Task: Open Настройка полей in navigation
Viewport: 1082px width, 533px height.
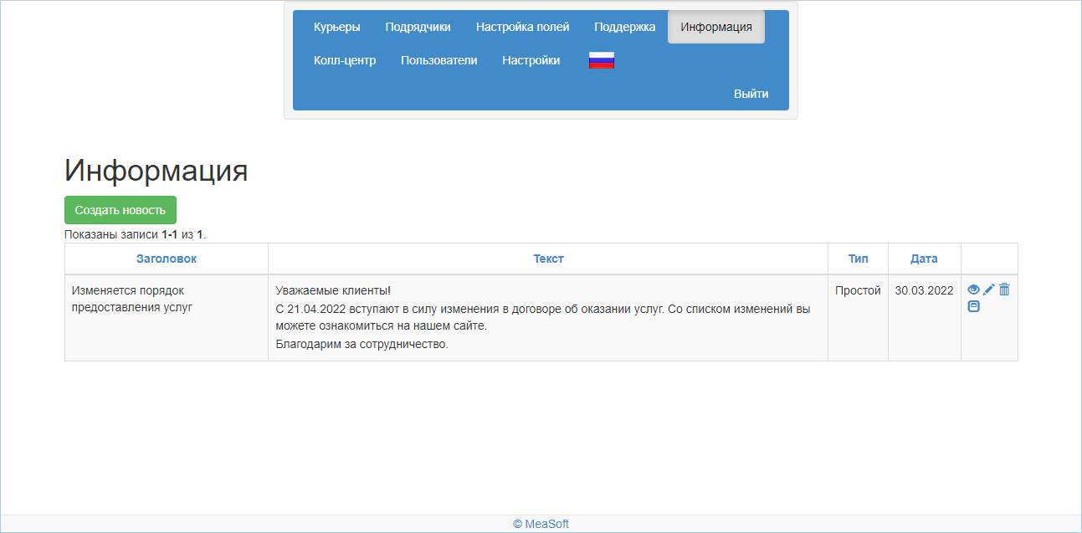Action: [523, 27]
